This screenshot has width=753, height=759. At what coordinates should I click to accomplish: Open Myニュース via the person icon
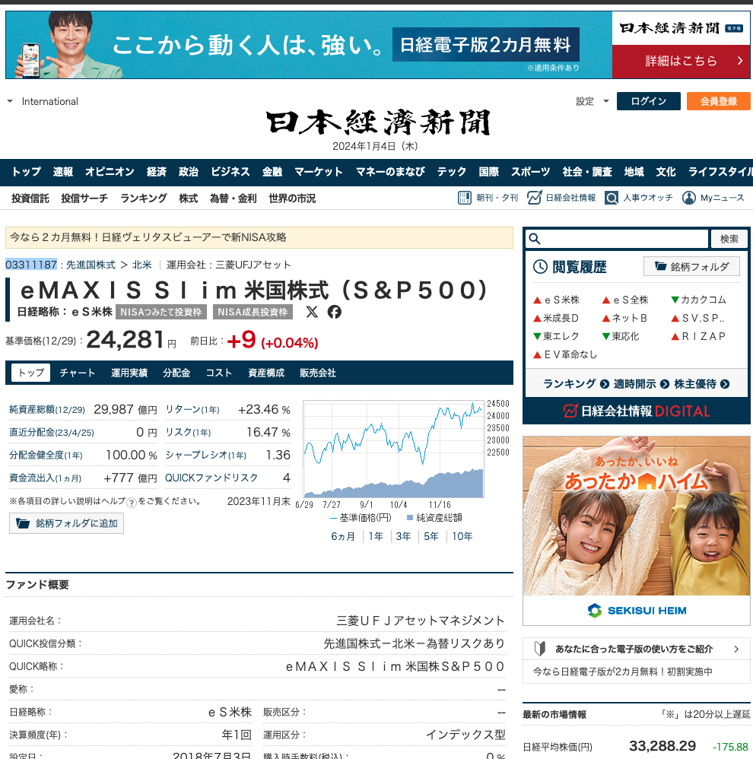pyautogui.click(x=688, y=198)
